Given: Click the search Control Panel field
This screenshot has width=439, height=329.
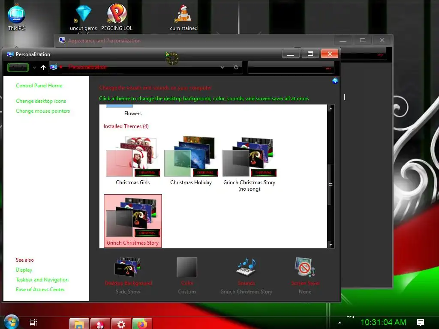Looking at the screenshot, I should (291, 67).
